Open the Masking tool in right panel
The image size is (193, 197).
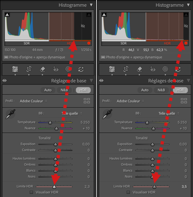165,69
